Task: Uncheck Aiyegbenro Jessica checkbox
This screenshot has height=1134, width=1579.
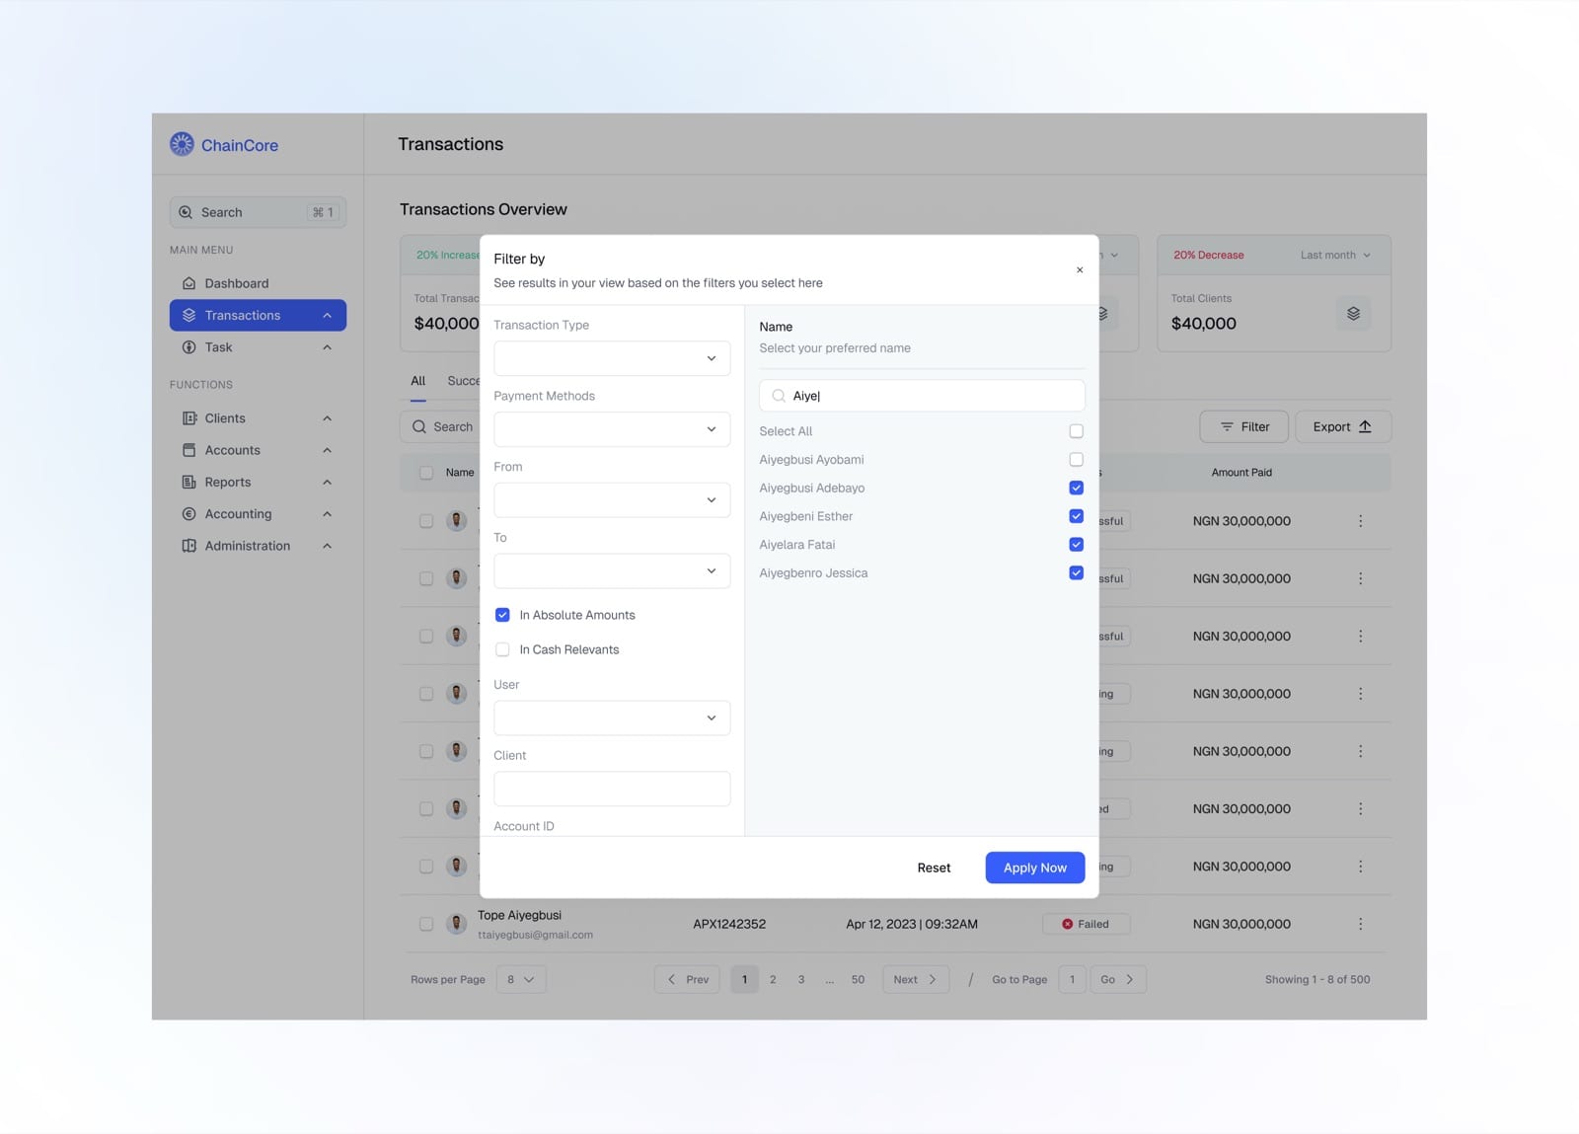Action: (x=1076, y=573)
